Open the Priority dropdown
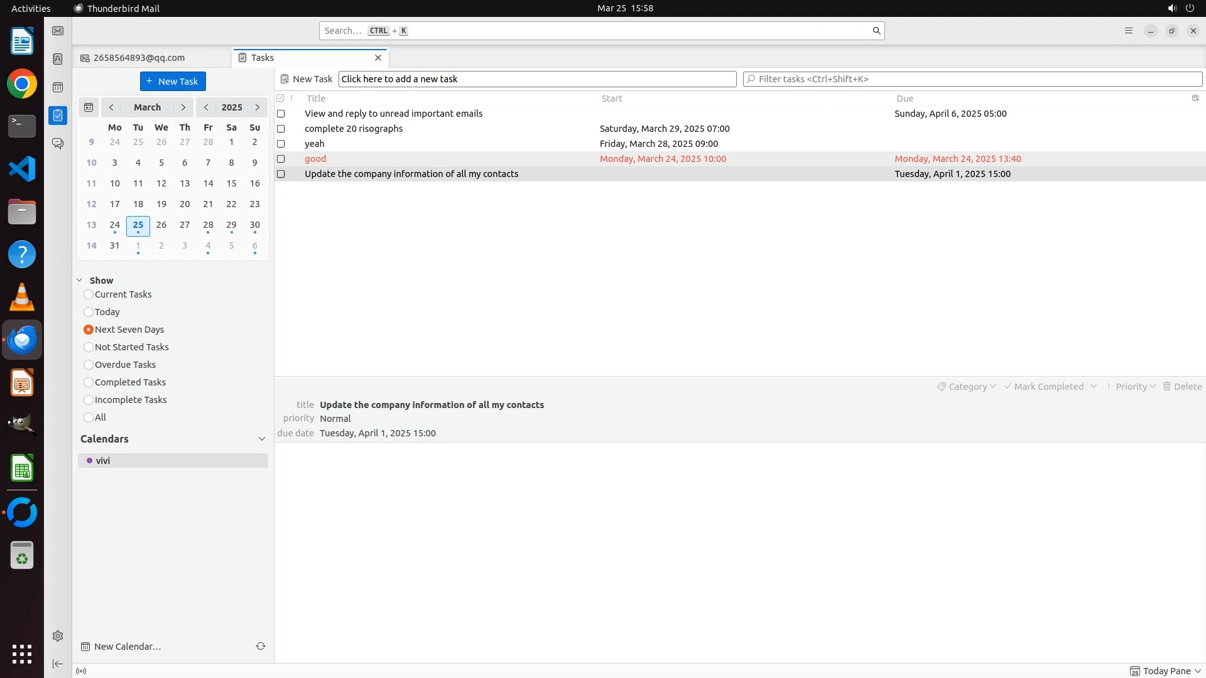 [1135, 387]
